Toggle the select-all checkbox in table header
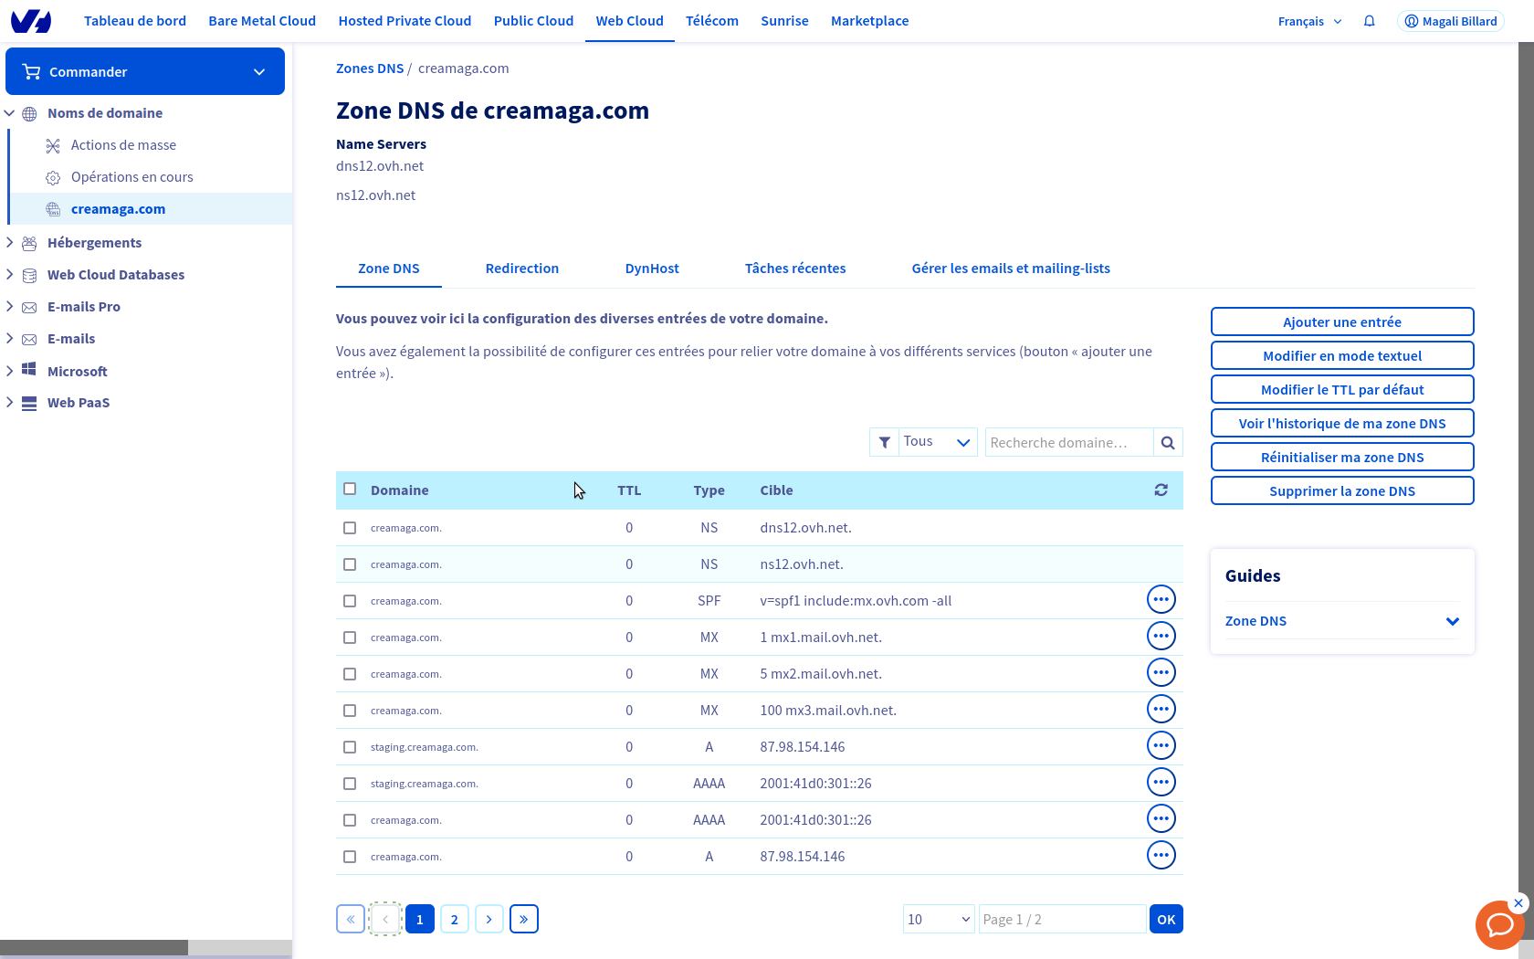 (x=350, y=490)
